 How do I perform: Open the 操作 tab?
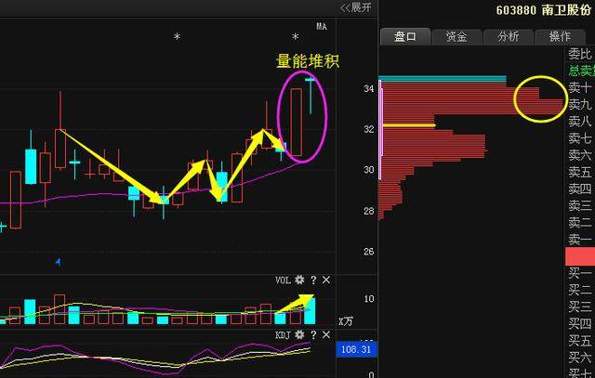[560, 37]
